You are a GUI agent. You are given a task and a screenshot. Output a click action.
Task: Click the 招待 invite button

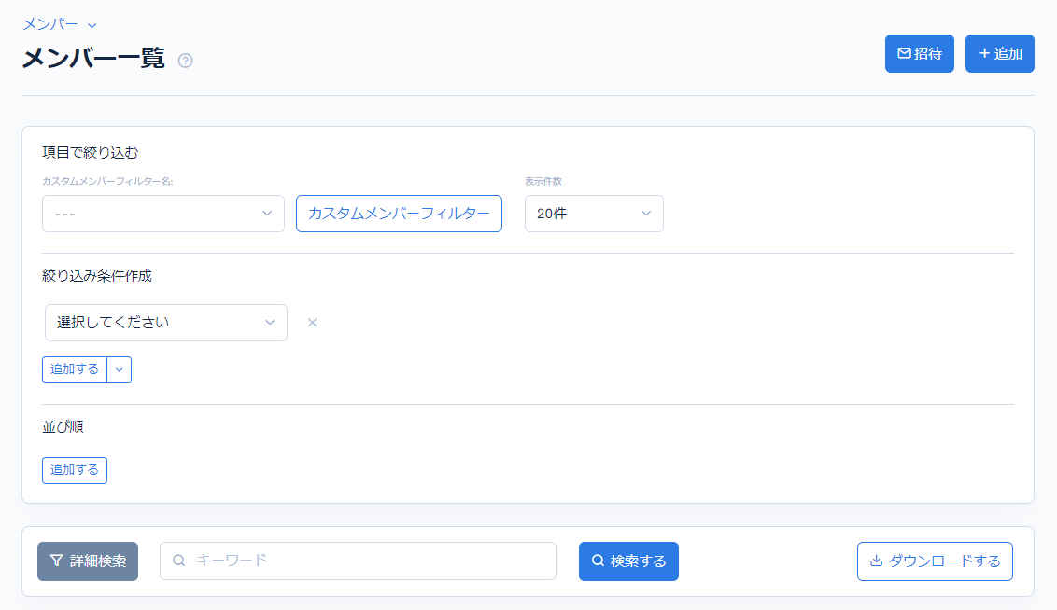(920, 54)
